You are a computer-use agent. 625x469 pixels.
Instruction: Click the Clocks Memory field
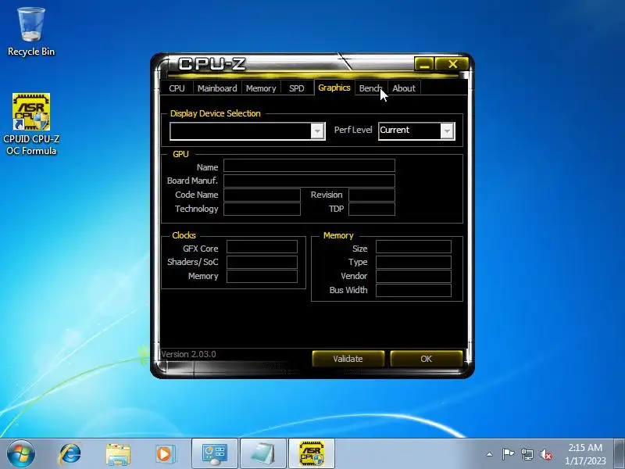[x=262, y=277]
